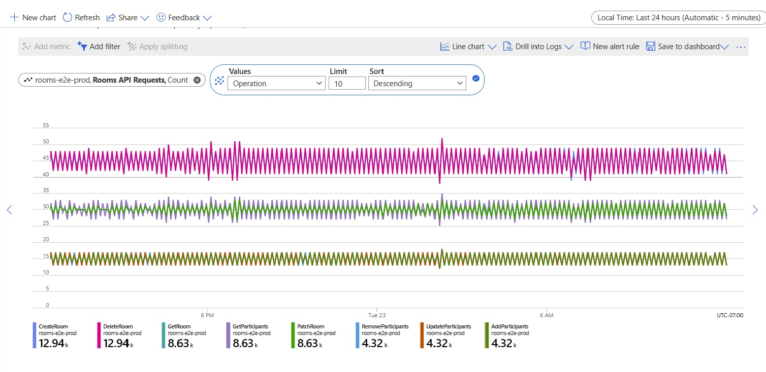Image resolution: width=766 pixels, height=372 pixels.
Task: Open the Local Time range picker
Action: coord(679,18)
